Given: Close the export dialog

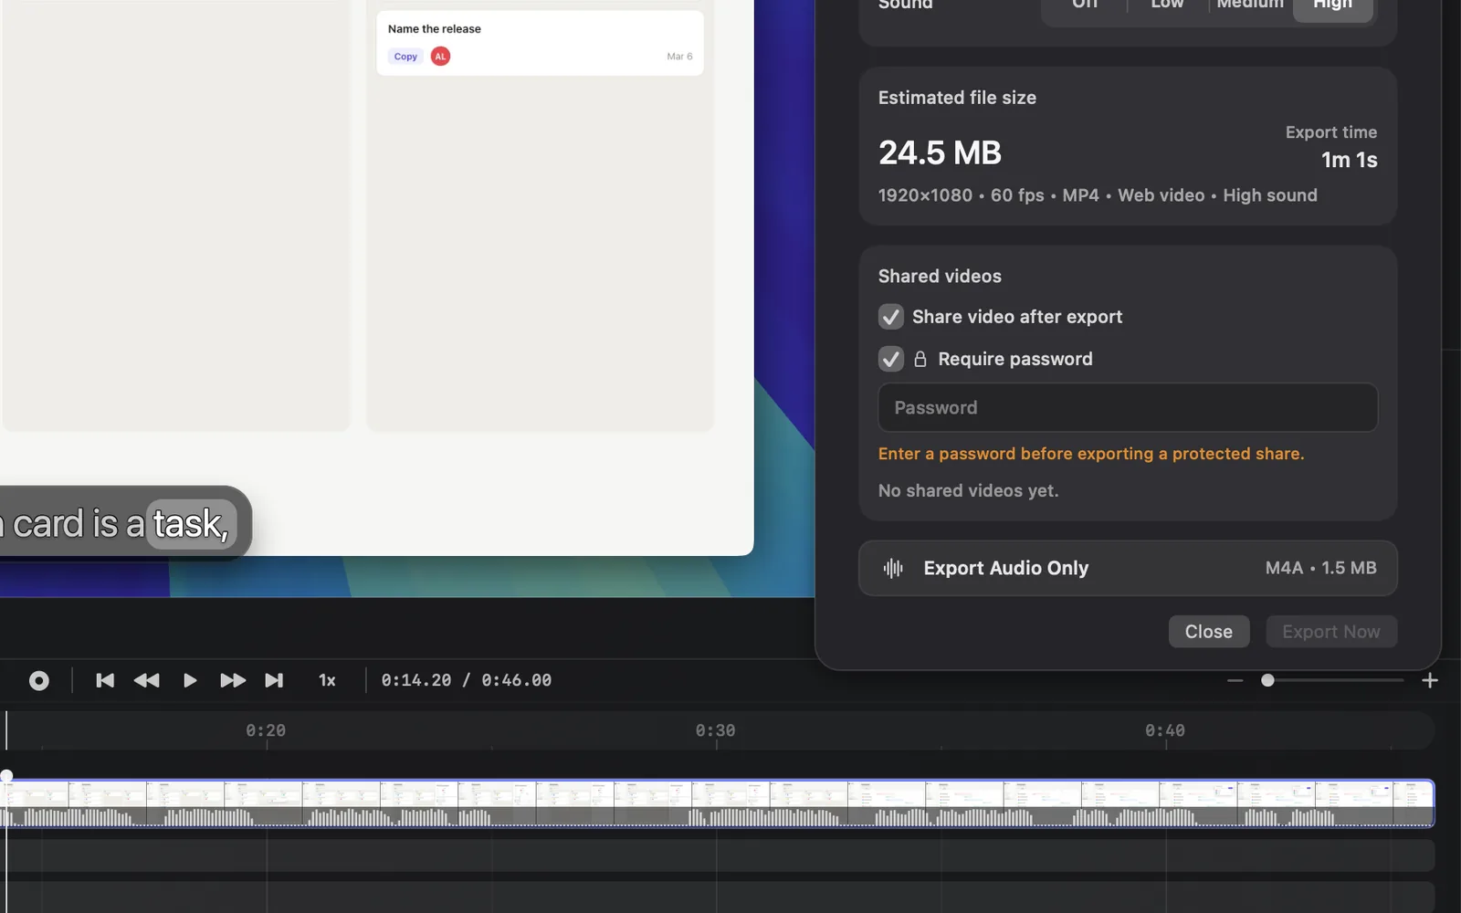Looking at the screenshot, I should [1209, 632].
